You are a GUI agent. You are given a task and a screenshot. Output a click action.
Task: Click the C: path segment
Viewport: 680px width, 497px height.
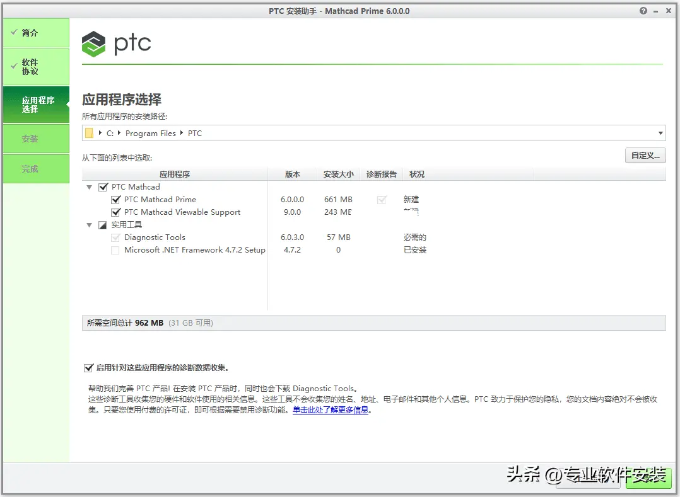pos(110,134)
